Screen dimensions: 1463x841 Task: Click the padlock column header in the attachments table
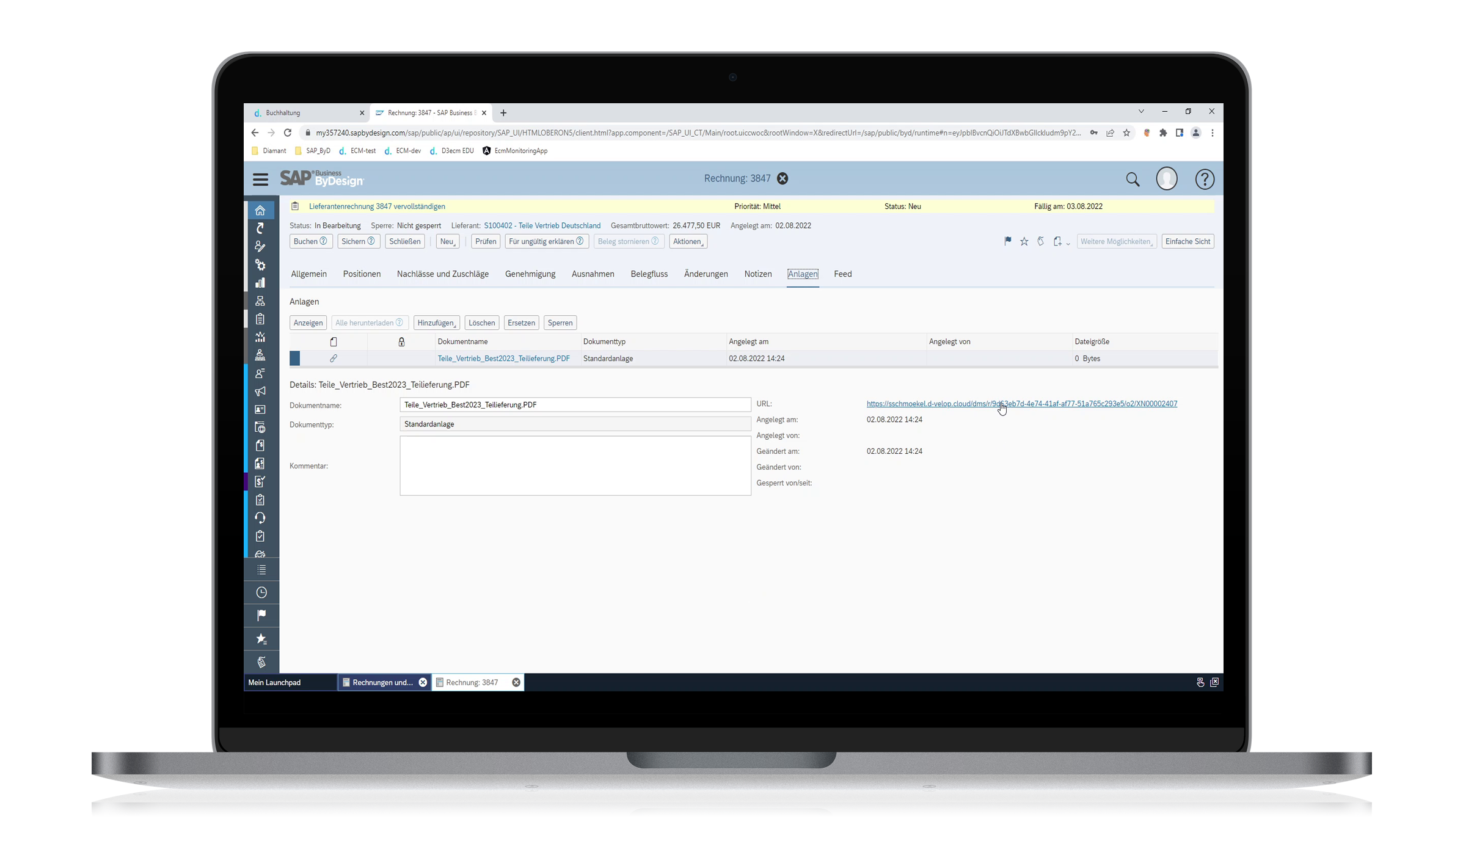[x=401, y=341]
